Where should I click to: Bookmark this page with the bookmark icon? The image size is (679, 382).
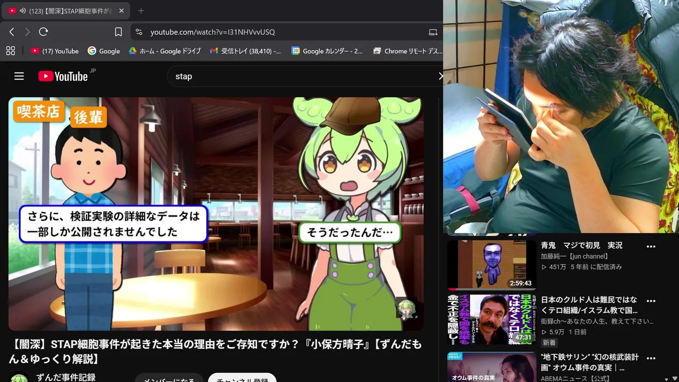point(118,32)
